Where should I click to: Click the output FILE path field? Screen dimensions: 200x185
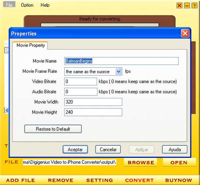click(69, 162)
